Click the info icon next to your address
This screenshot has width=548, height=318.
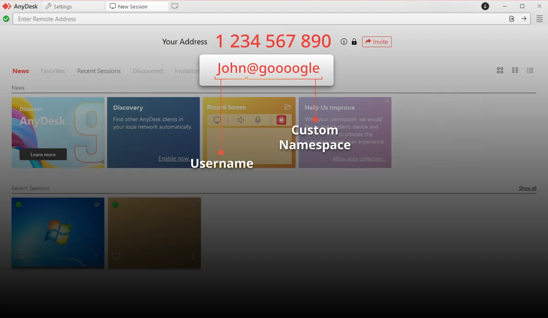(x=344, y=42)
